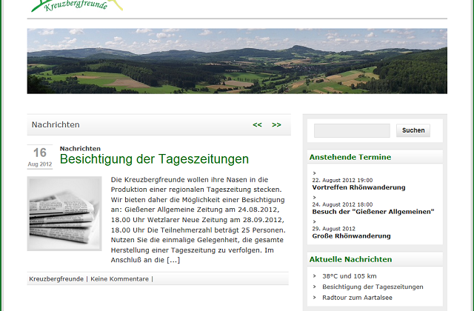Open sidebar link Besichtigung der Tageszeitungen
This screenshot has width=474, height=311.
pos(373,287)
